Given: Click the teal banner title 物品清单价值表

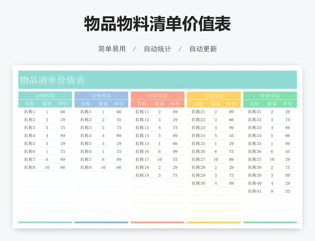Looking at the screenshot, I should point(52,80).
